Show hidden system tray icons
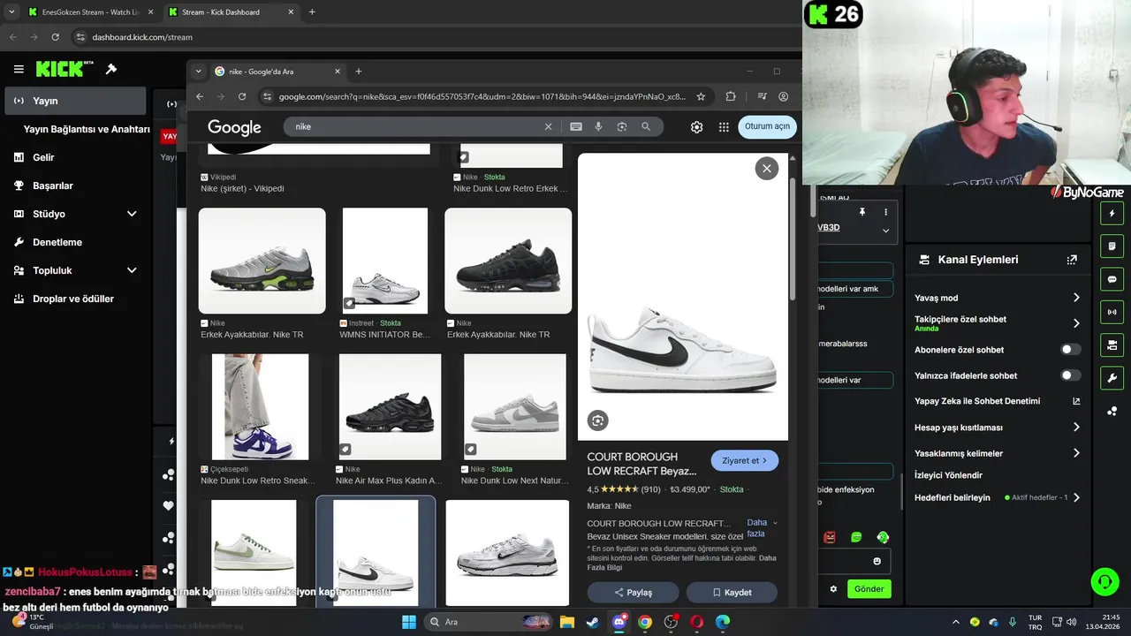The height and width of the screenshot is (636, 1131). tap(956, 622)
